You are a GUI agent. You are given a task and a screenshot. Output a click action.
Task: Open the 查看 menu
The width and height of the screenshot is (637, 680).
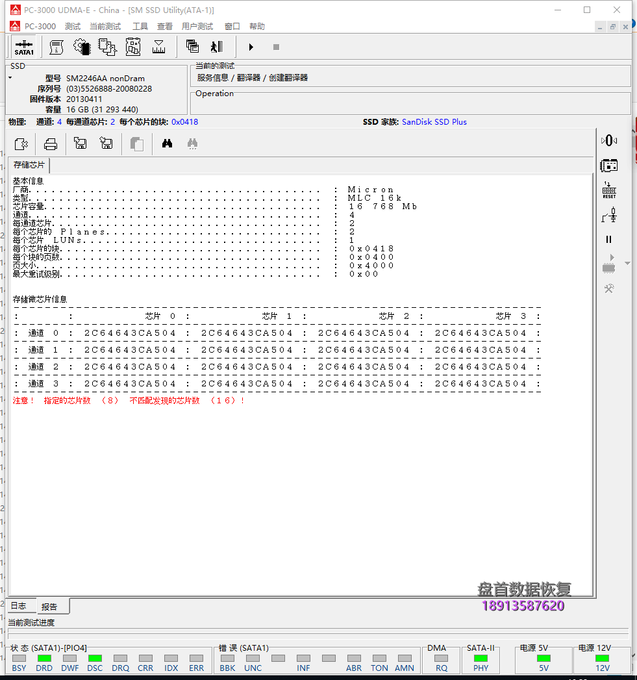(x=165, y=27)
